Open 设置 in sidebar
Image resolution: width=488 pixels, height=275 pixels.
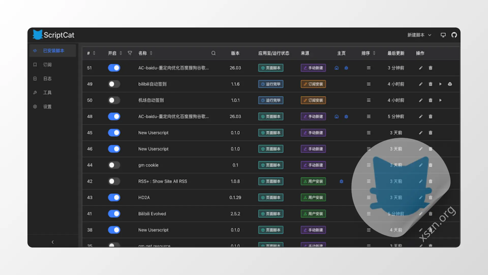pyautogui.click(x=53, y=107)
